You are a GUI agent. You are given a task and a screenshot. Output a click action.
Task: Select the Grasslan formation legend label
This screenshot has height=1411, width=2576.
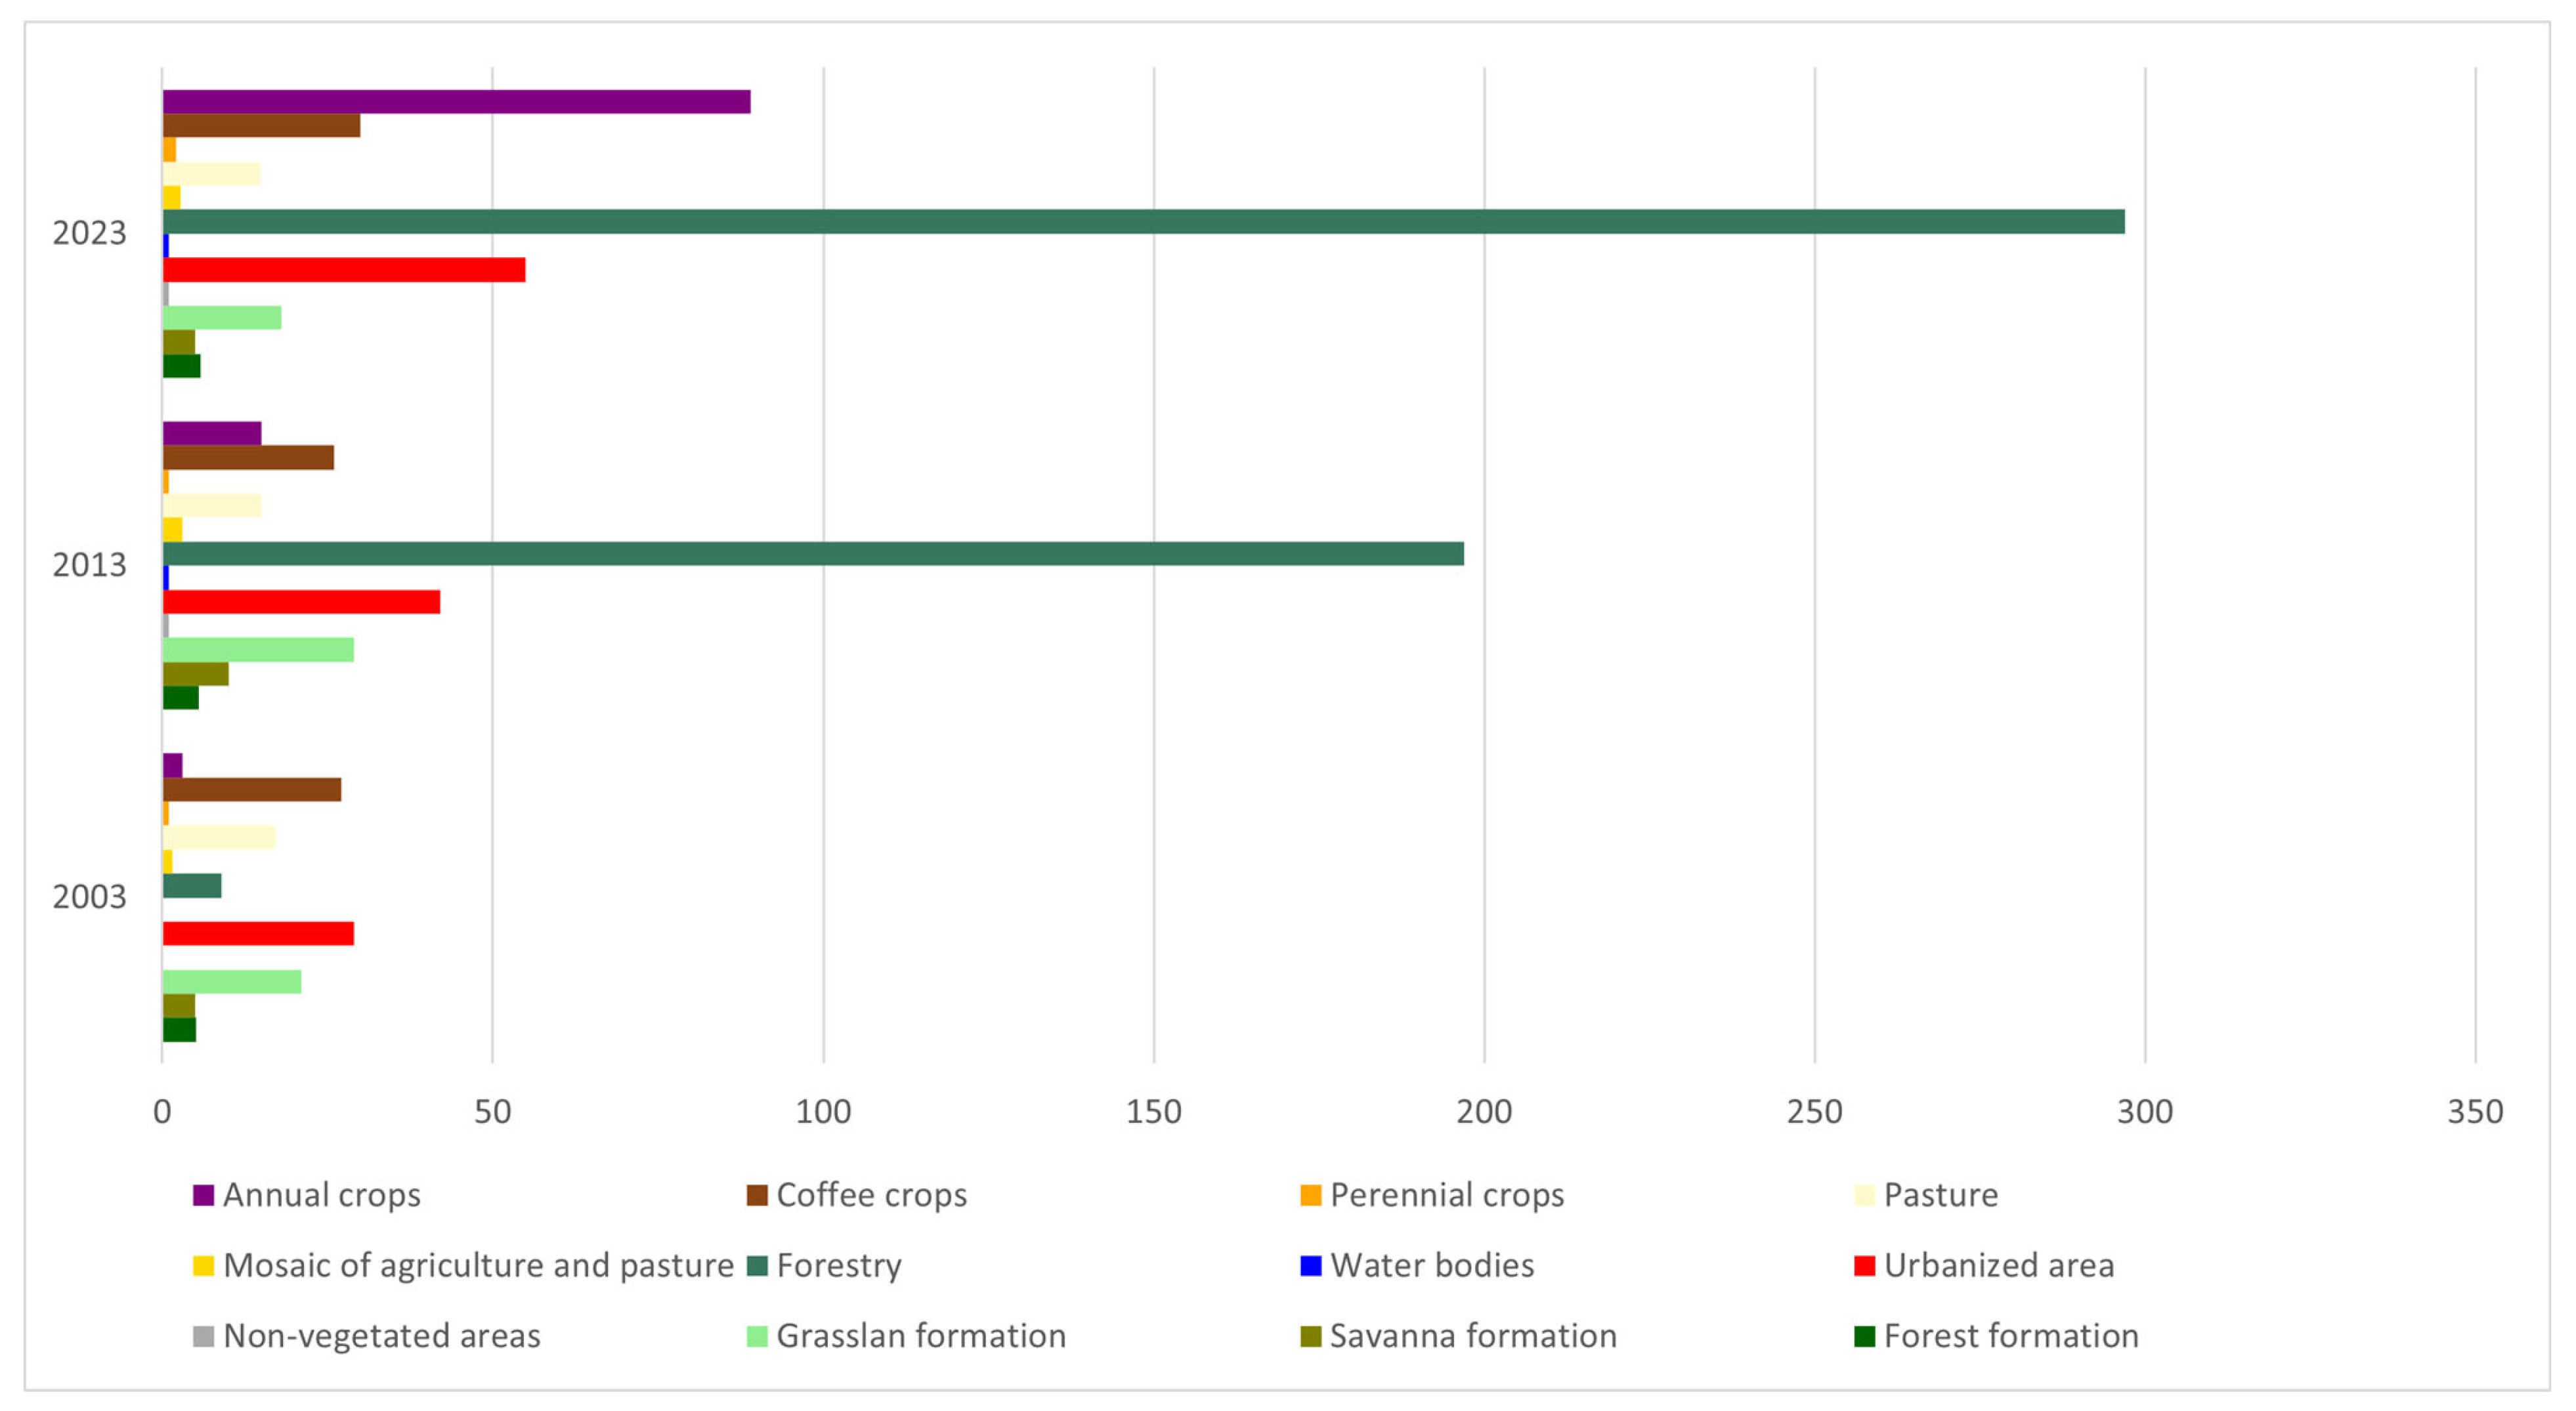click(921, 1336)
